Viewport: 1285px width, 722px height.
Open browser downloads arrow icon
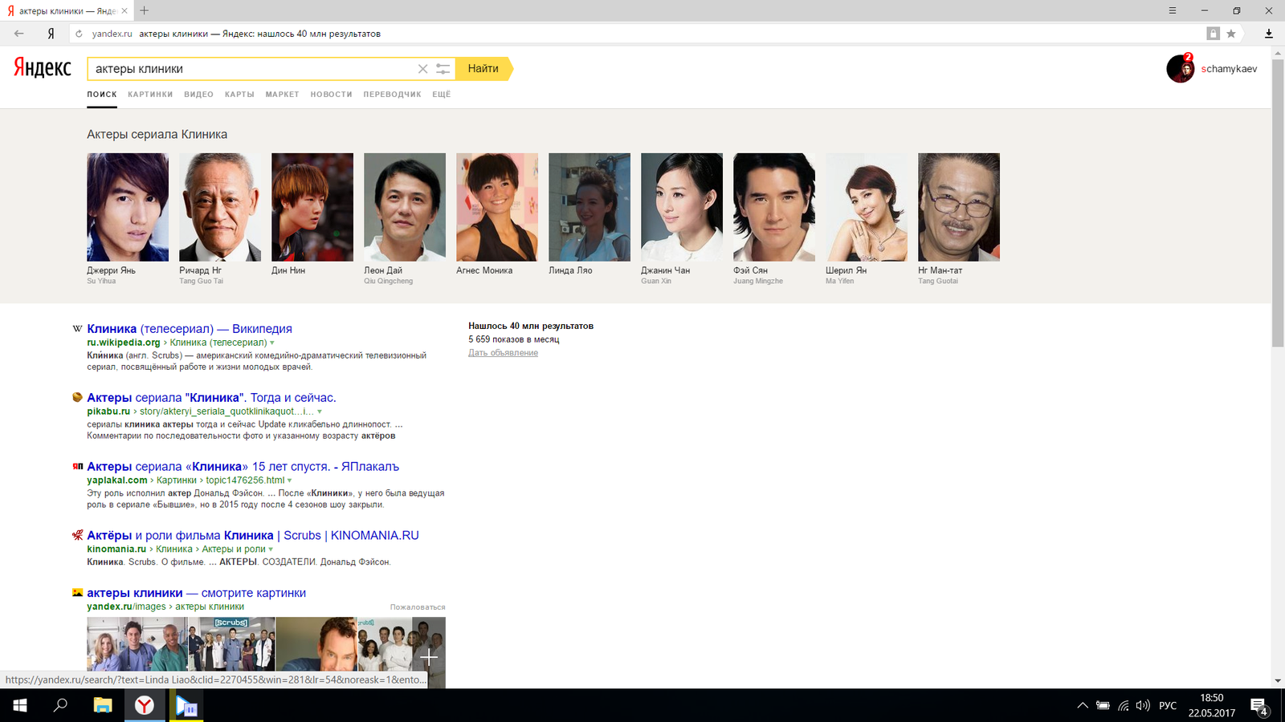pos(1269,34)
